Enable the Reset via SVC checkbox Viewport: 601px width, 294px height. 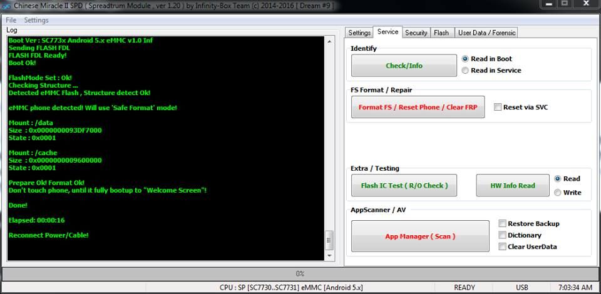pyautogui.click(x=498, y=108)
